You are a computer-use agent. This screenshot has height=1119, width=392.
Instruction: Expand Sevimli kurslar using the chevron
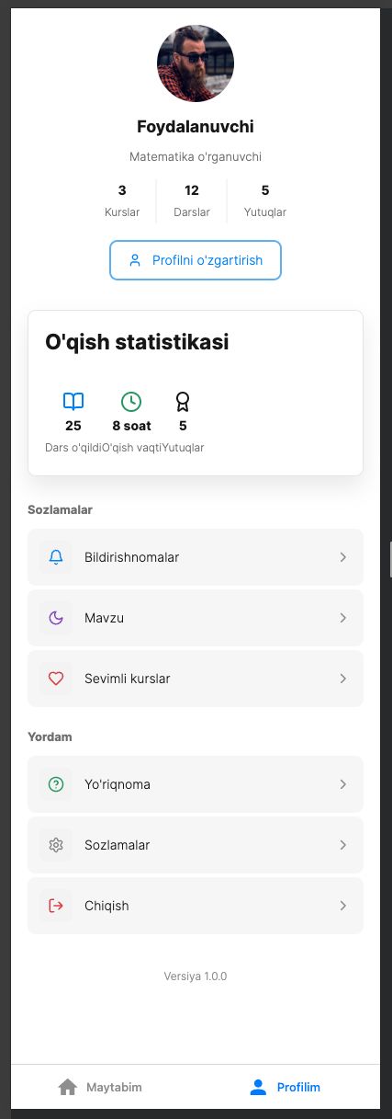click(342, 679)
